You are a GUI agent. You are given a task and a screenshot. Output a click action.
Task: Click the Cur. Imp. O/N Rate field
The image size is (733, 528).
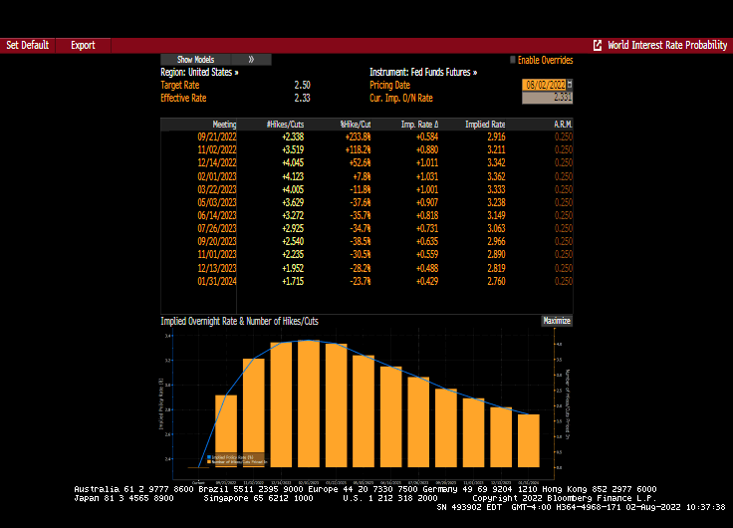click(547, 98)
